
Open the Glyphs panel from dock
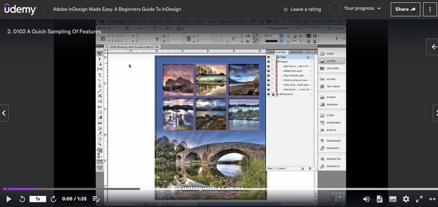click(331, 79)
